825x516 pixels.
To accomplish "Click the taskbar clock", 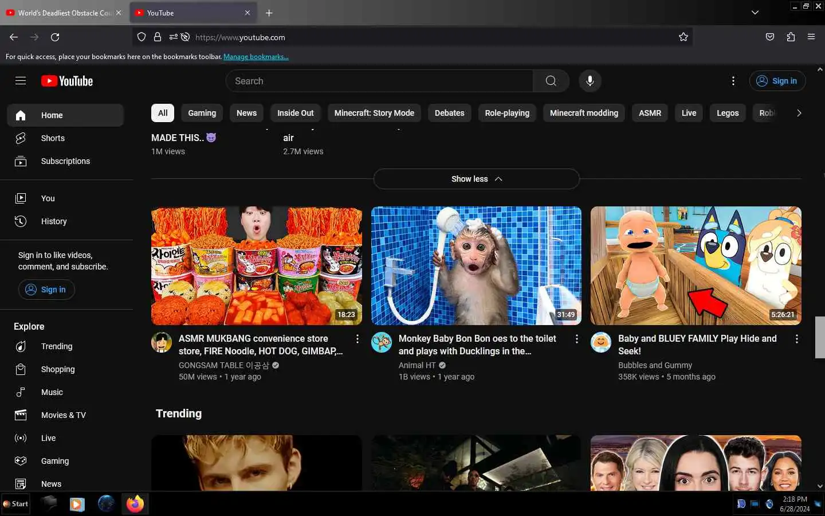I will [794, 504].
